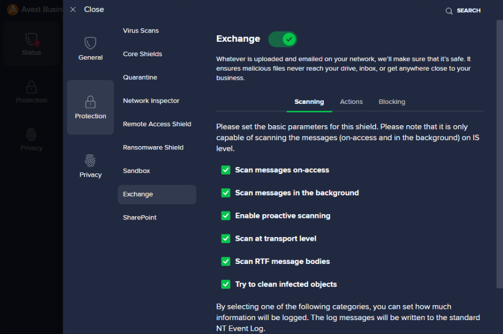This screenshot has height=334, width=503.
Task: Open Core Shields settings
Action: pyautogui.click(x=142, y=54)
